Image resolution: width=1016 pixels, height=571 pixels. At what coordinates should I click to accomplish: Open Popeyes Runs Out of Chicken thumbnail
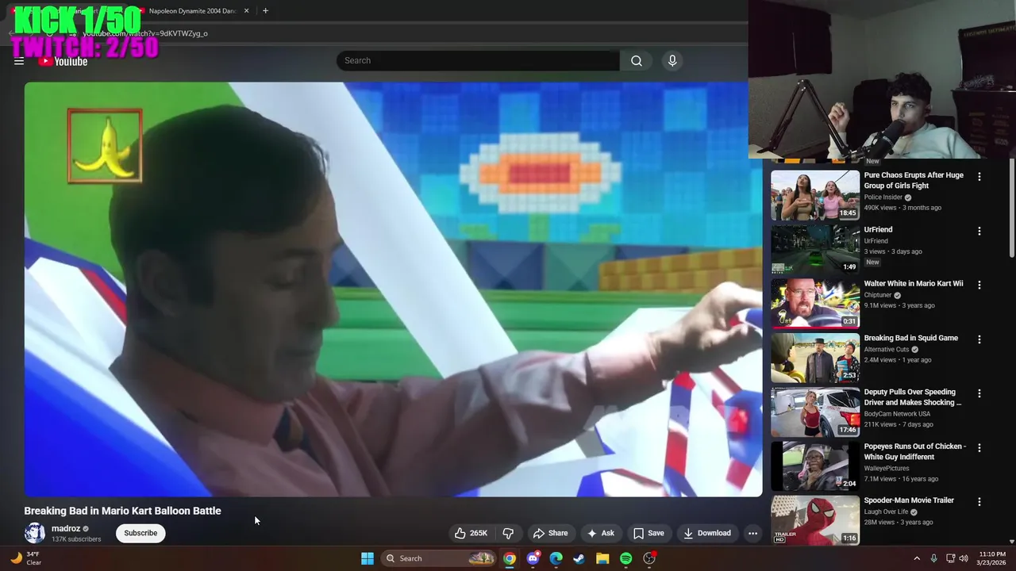[x=815, y=466]
